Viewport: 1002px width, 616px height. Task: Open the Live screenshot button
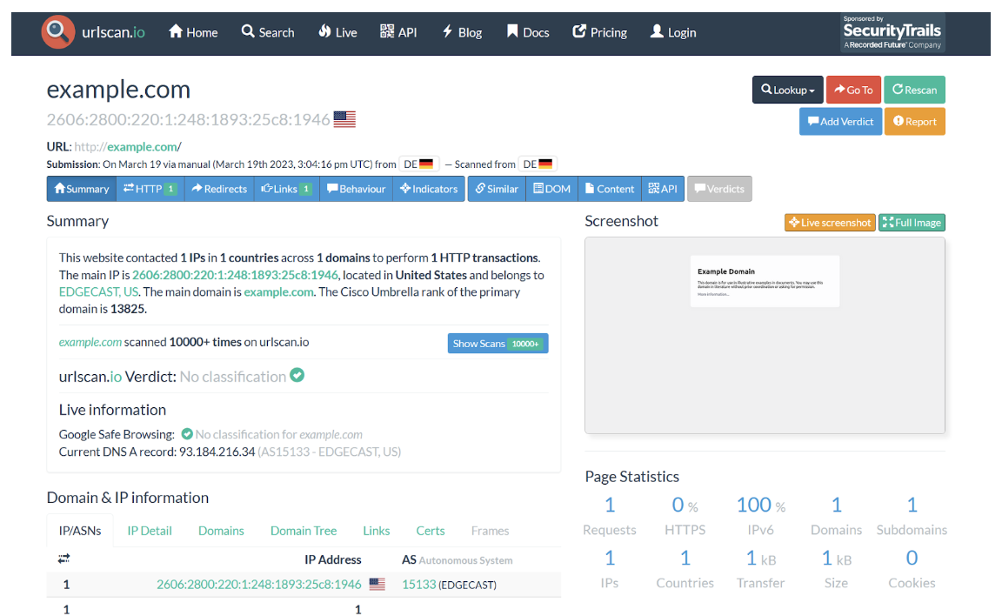[x=829, y=223]
